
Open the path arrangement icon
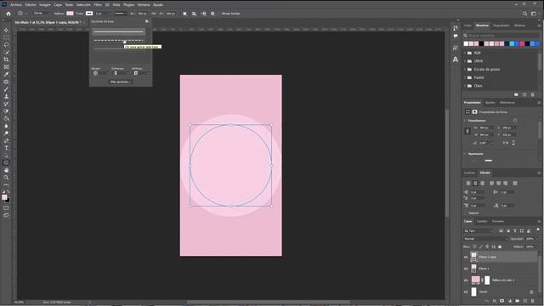(204, 14)
